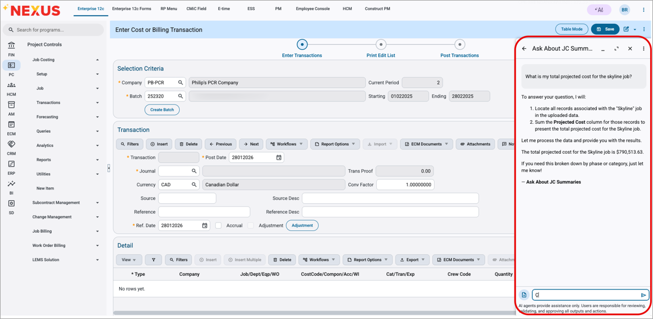The image size is (653, 319).
Task: Expand the AI chat panel to full size
Action: tap(616, 49)
